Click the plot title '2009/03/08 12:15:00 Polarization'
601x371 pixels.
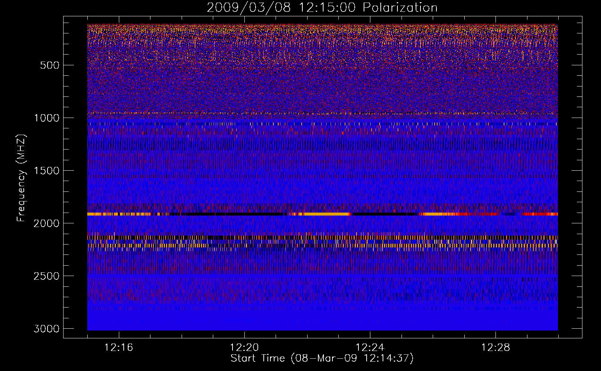click(x=322, y=7)
